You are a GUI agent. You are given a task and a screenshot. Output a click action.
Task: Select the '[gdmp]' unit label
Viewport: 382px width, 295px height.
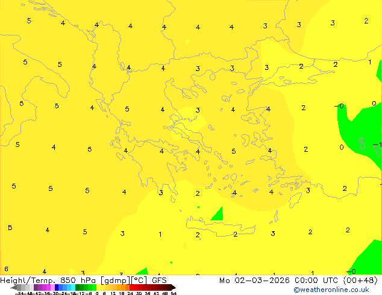pos(116,281)
